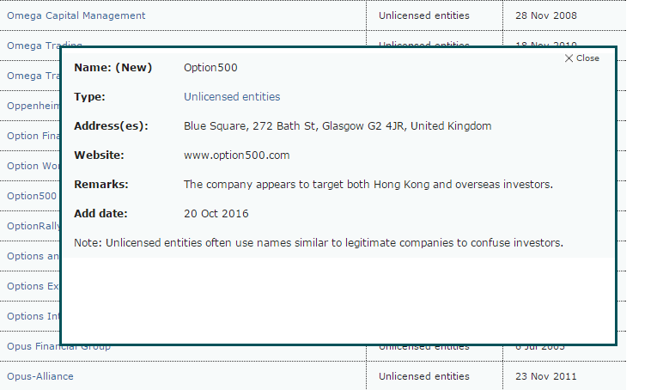Open the truncated Options Ex... link
Viewport: 663px width, 390px height.
[31, 286]
